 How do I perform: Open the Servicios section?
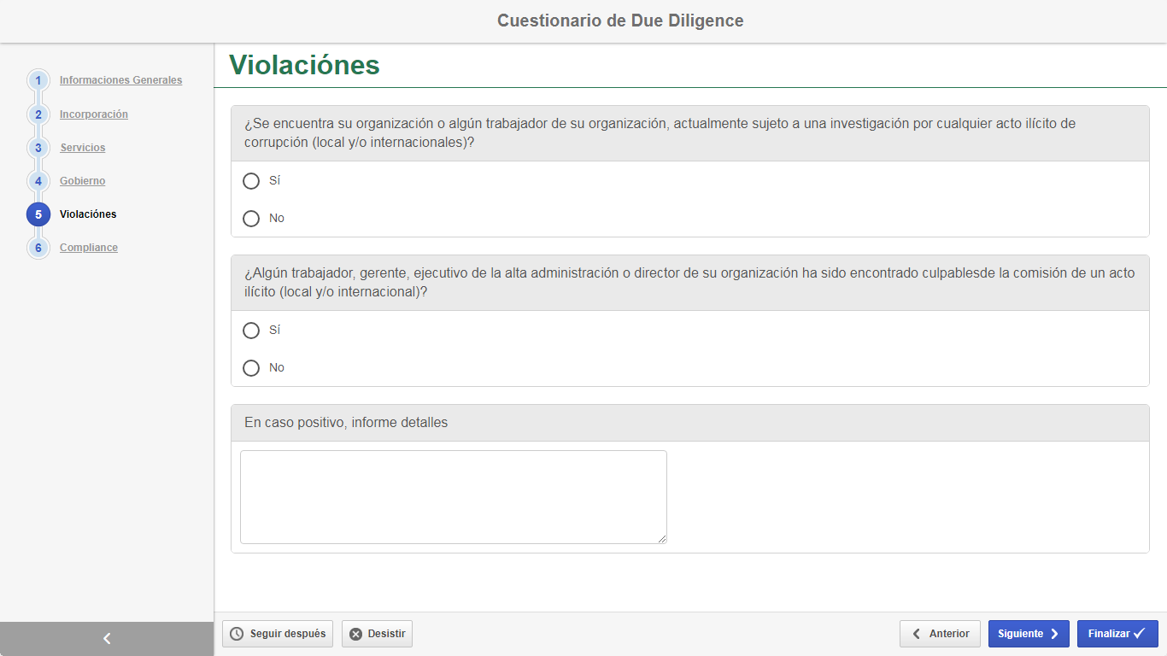click(83, 148)
